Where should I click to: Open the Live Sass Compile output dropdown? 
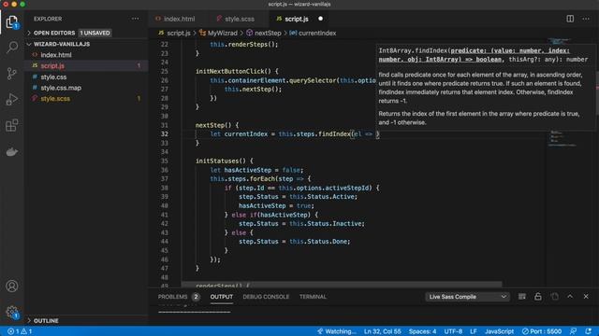click(x=467, y=297)
